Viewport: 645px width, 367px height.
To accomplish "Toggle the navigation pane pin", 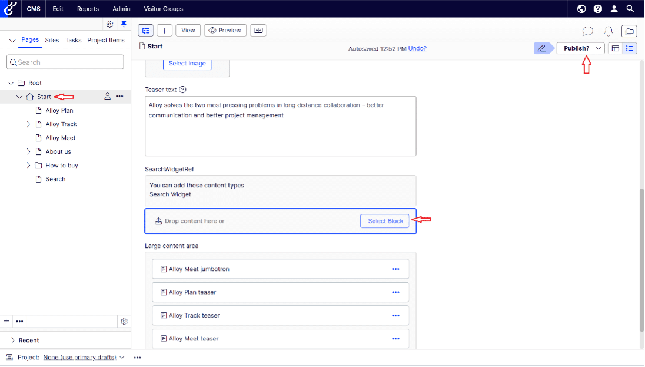I will (x=124, y=24).
